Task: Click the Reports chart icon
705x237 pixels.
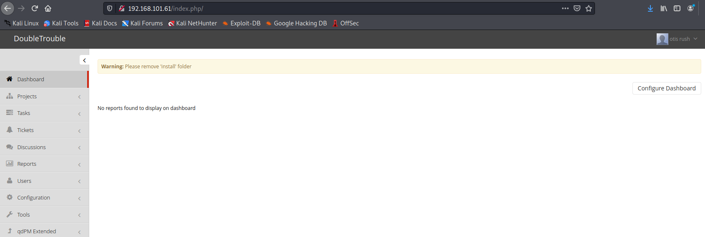Action: click(x=10, y=163)
